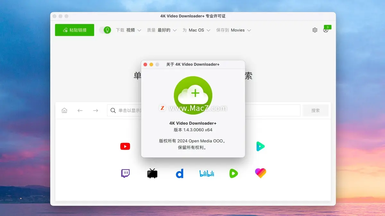The width and height of the screenshot is (385, 216).
Task: Select the Likee heart-shaped site icon
Action: pyautogui.click(x=261, y=173)
